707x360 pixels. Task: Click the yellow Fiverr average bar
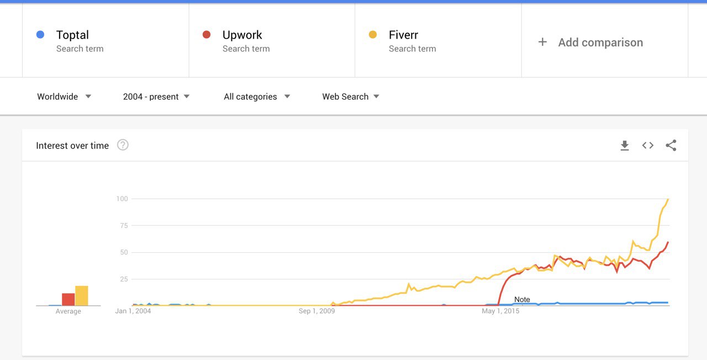[x=82, y=296]
